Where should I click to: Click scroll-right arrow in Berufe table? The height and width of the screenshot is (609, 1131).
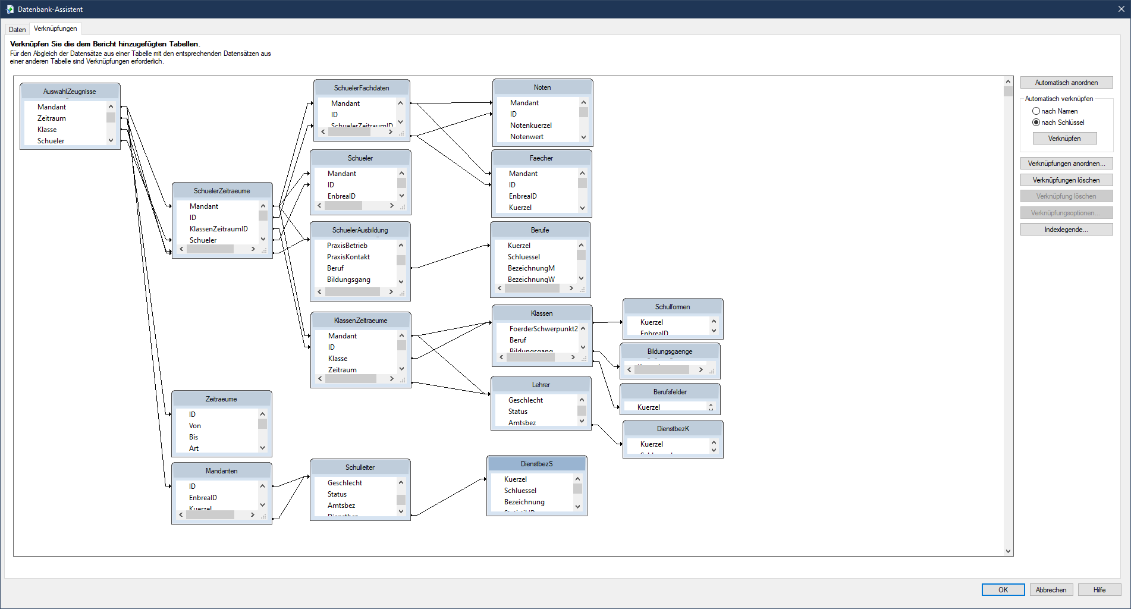click(571, 288)
